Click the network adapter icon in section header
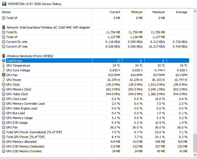Image resolution: width=197 pixels, height=159 pixels. tap(4, 27)
